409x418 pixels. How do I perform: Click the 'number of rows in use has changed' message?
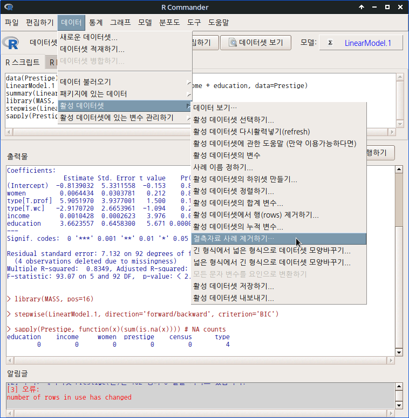[x=69, y=397]
